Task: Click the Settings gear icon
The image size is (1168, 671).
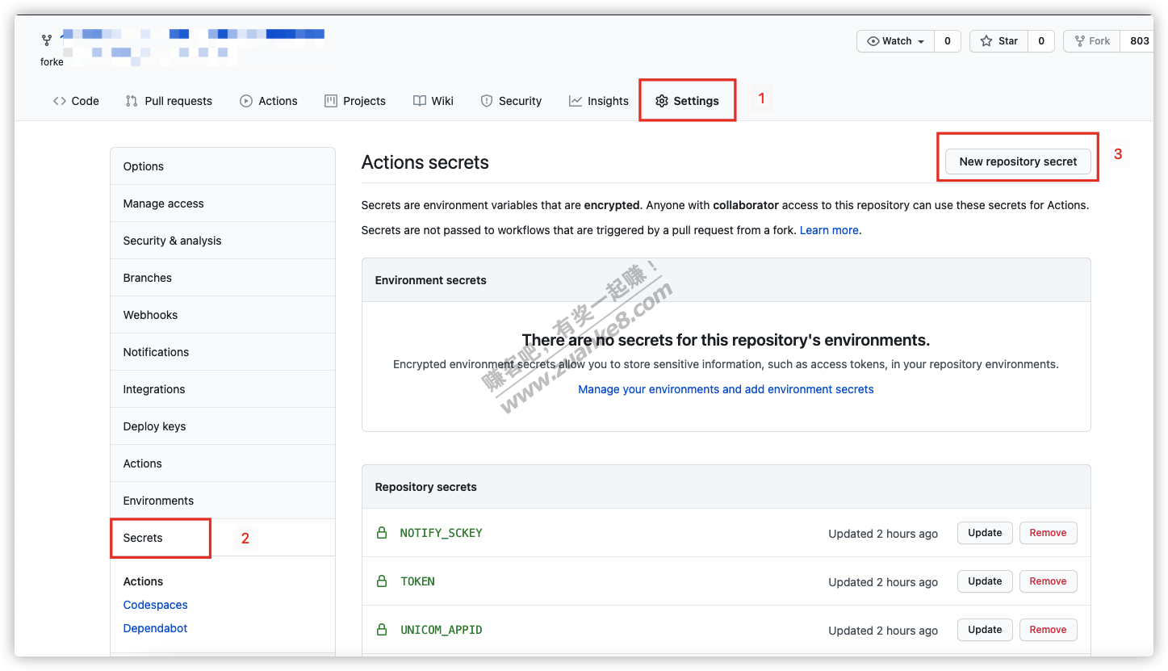Action: [662, 100]
